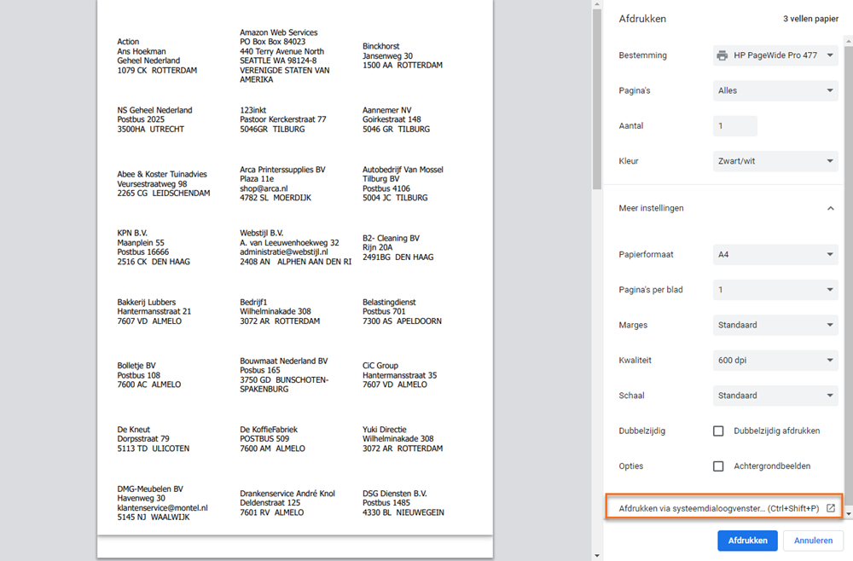The image size is (853, 561).
Task: Enable the Achtergrondbeelden checkbox
Action: pos(718,466)
